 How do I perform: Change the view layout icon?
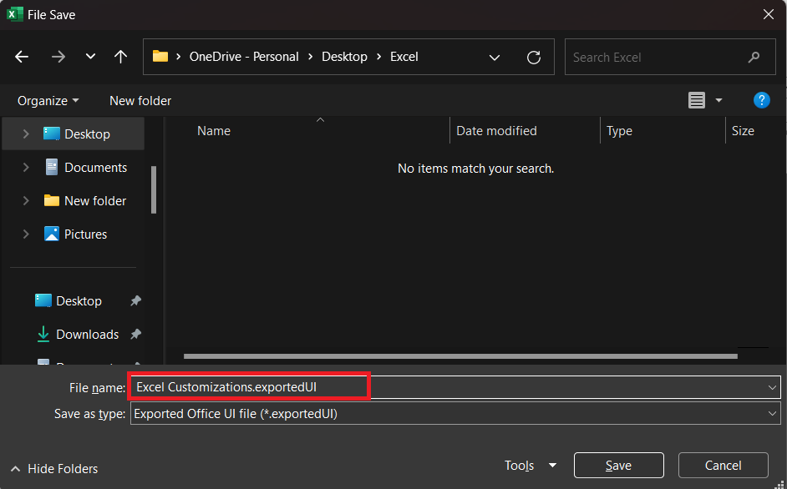[696, 100]
